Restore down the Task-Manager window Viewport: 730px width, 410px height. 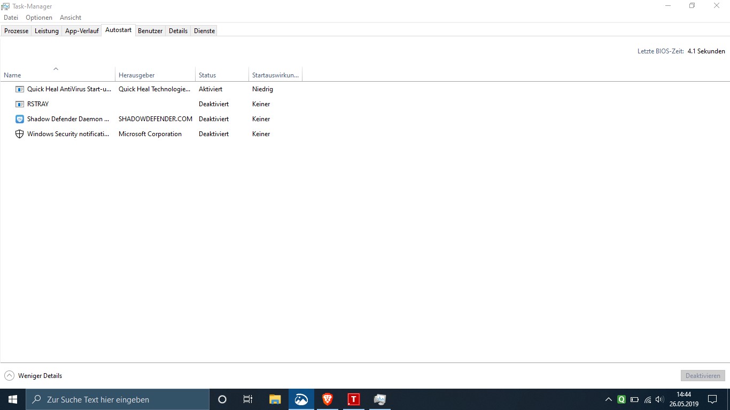click(x=692, y=6)
